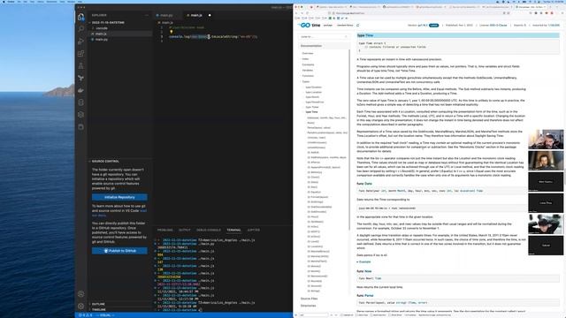
Task: Click the lightbulb code action icon
Action: (x=172, y=32)
